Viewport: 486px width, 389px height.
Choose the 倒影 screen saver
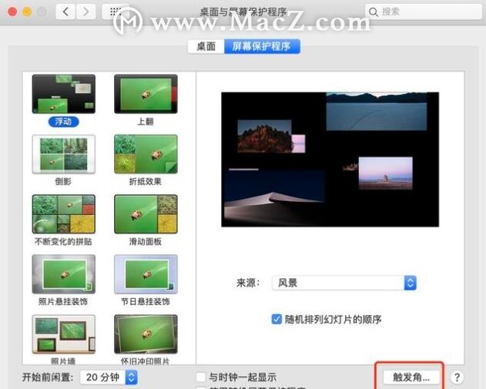click(x=63, y=154)
